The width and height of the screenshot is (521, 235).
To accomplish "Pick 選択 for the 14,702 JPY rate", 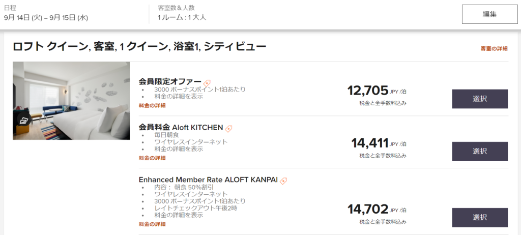I will 479,217.
